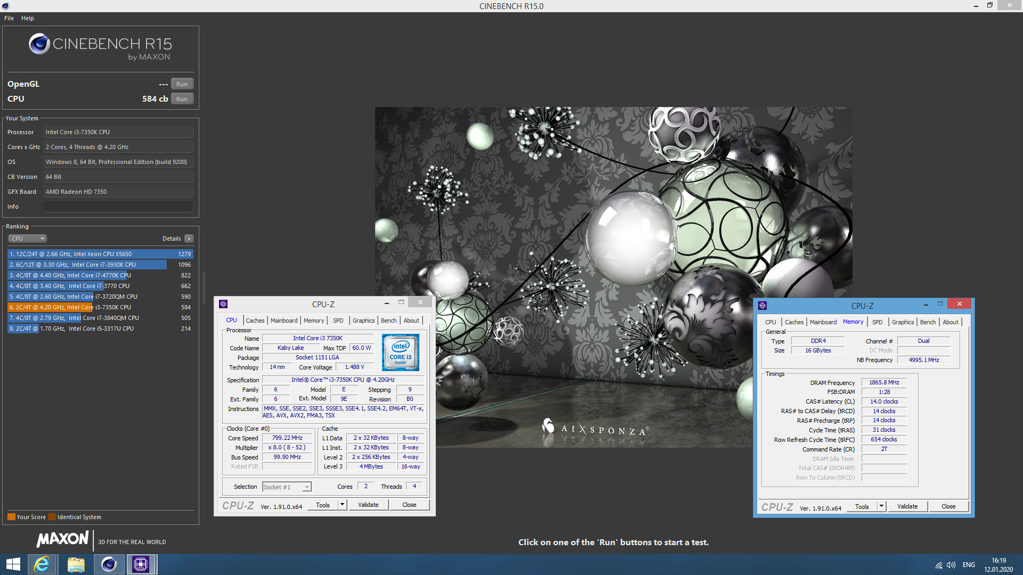The width and height of the screenshot is (1023, 575).
Task: Run the OpenGL benchmark test
Action: point(182,84)
